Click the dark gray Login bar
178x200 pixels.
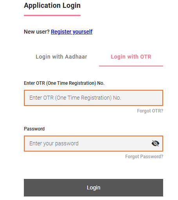tap(93, 187)
